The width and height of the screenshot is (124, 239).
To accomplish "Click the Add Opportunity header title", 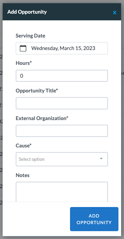I will point(27,12).
